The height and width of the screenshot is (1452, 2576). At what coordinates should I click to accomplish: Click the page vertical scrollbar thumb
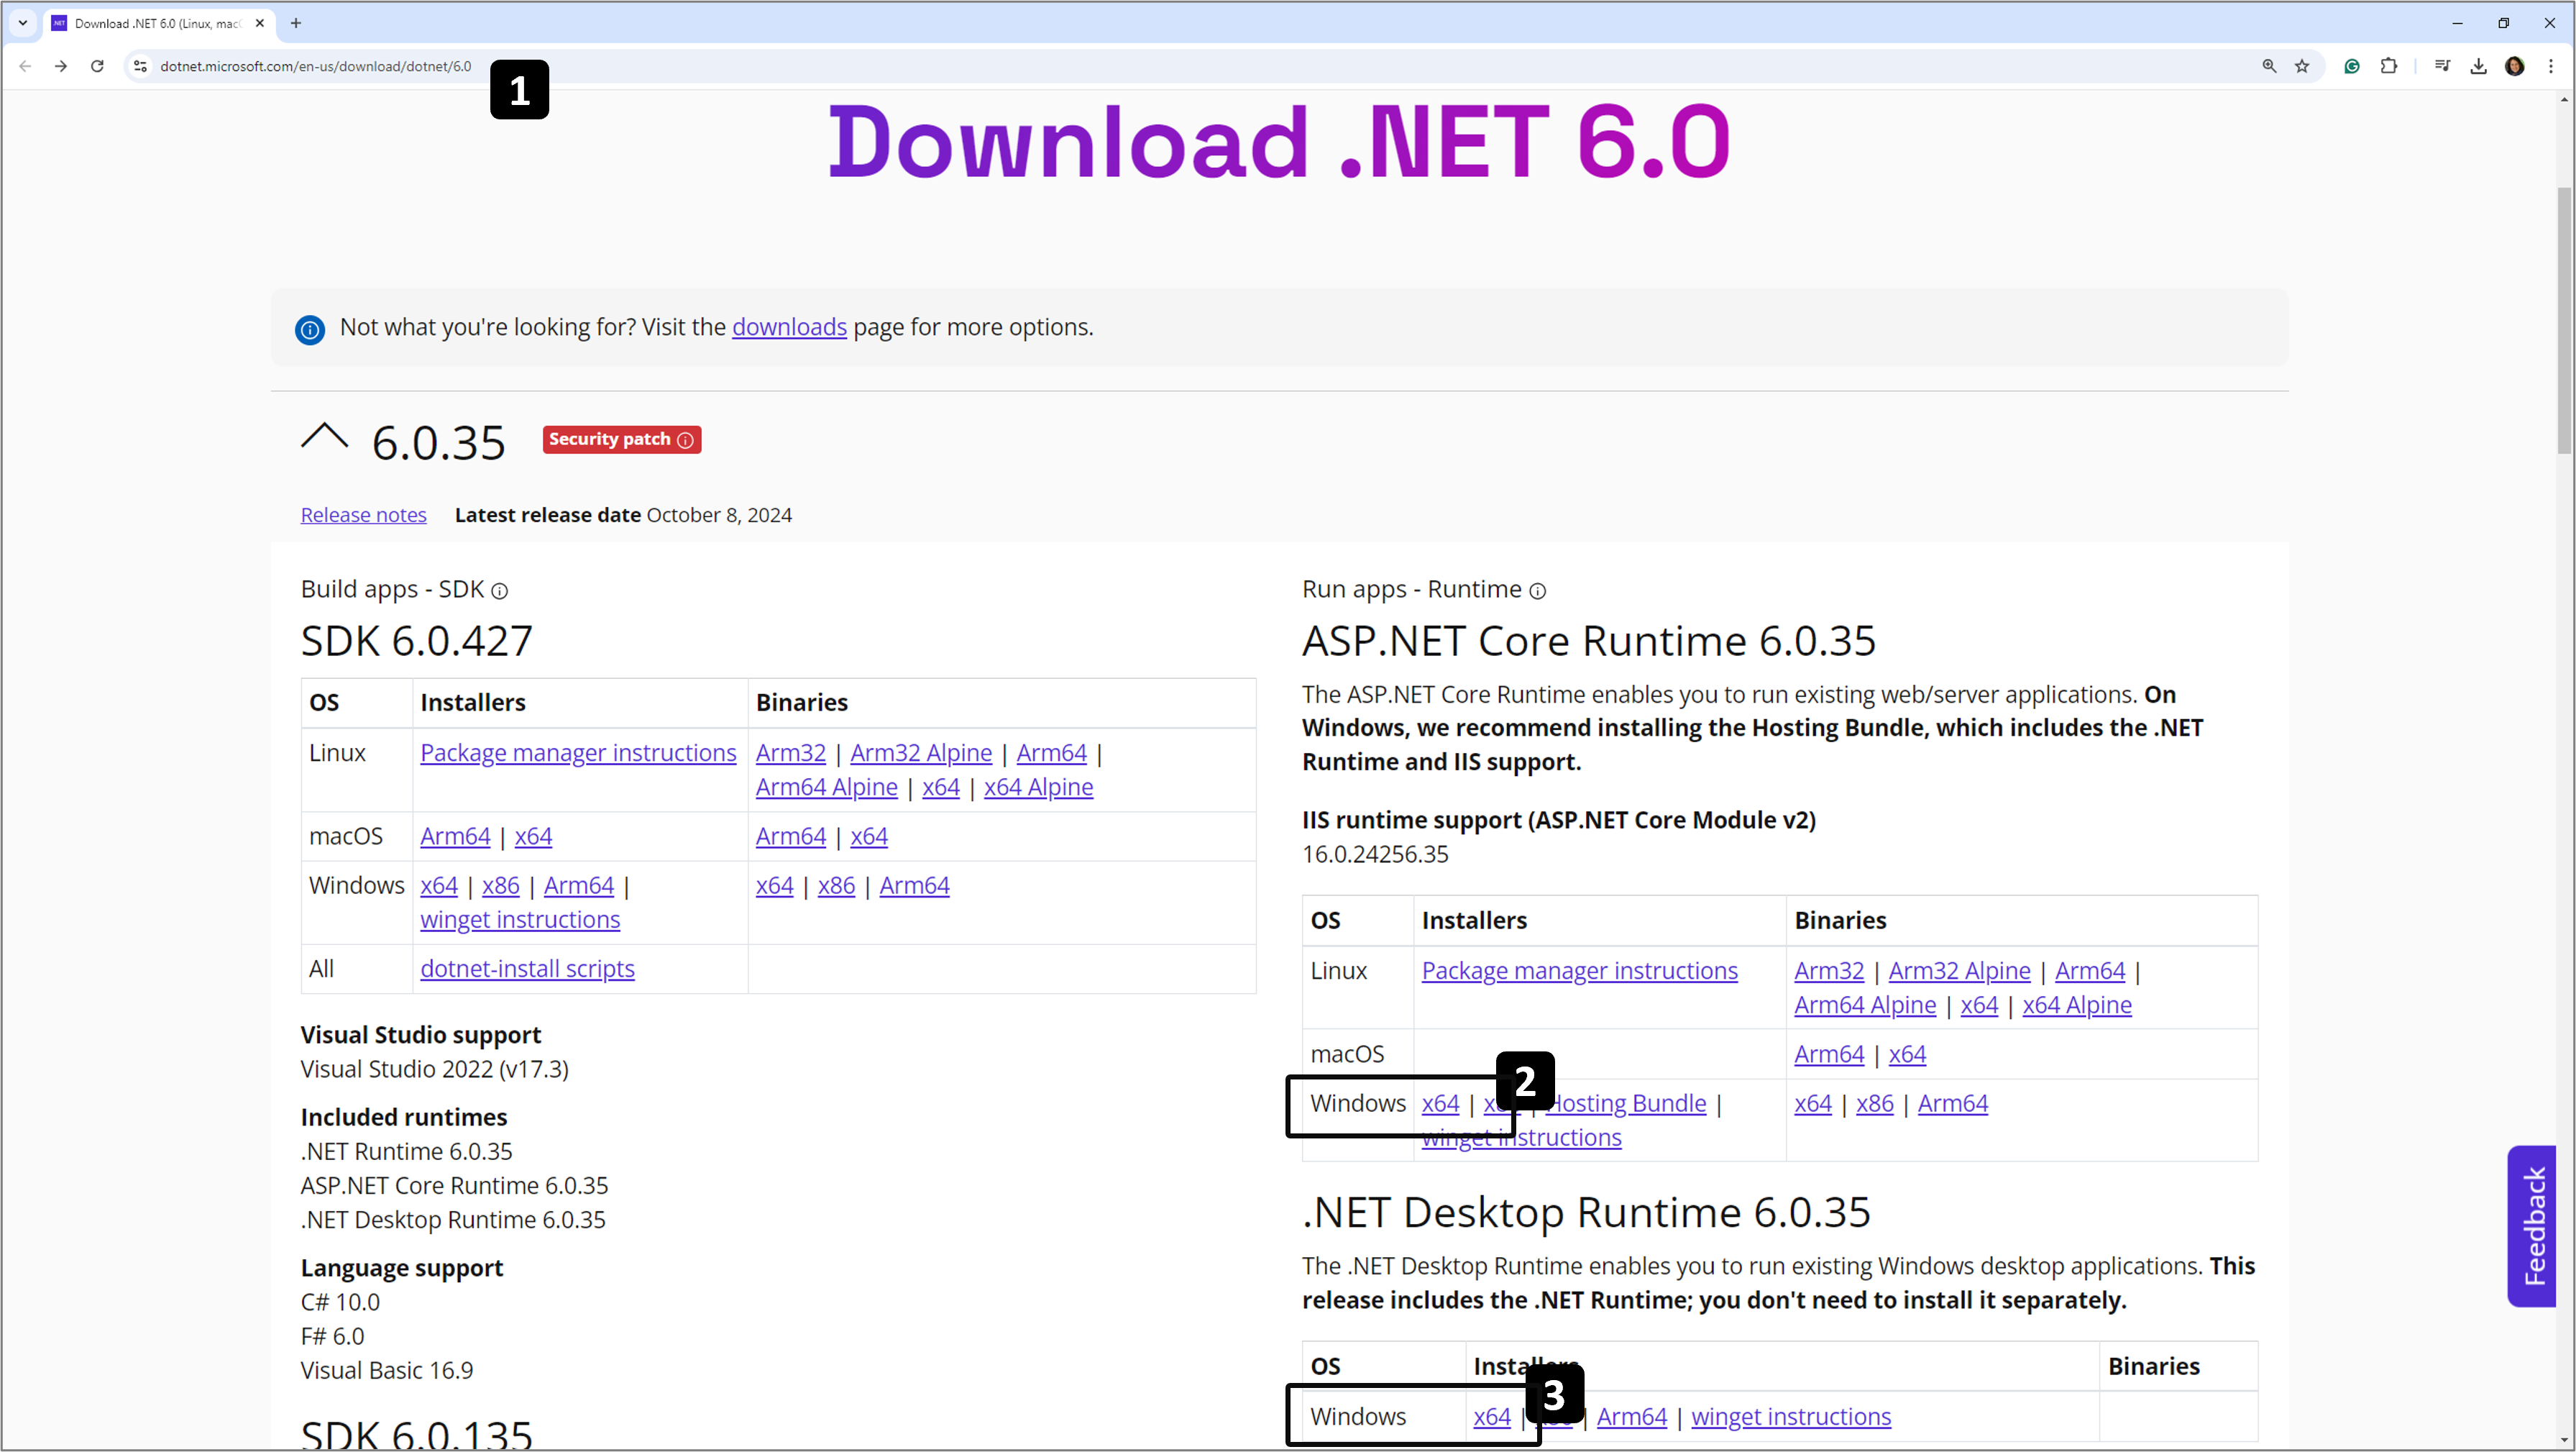2566,320
